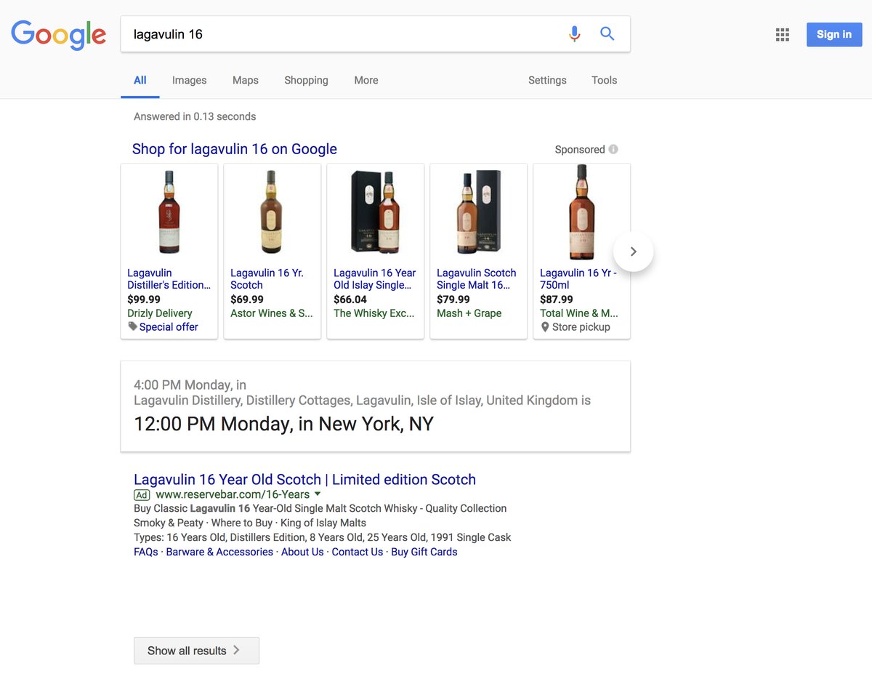Click the Special offer link
The width and height of the screenshot is (872, 695).
(169, 327)
